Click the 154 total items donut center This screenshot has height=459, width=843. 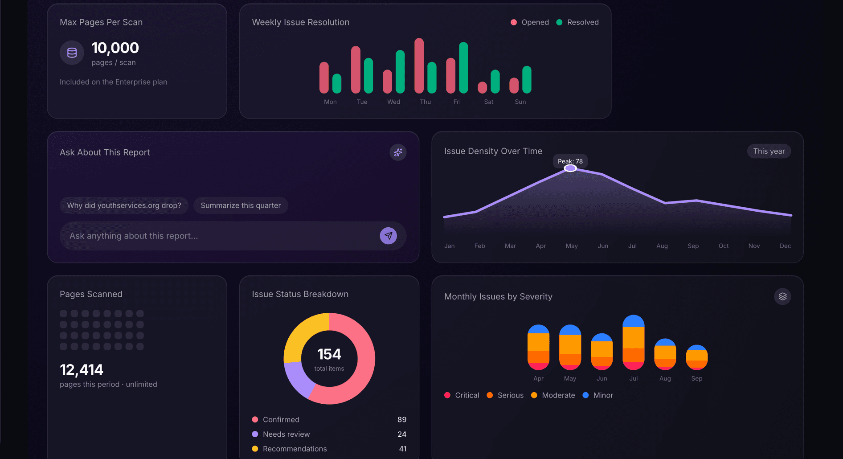point(329,359)
